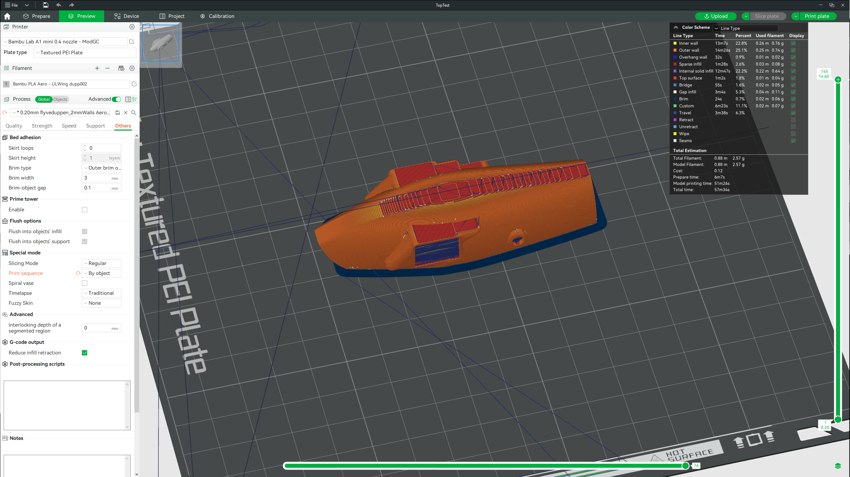The height and width of the screenshot is (477, 850).
Task: Click the Print plate button
Action: pos(817,16)
